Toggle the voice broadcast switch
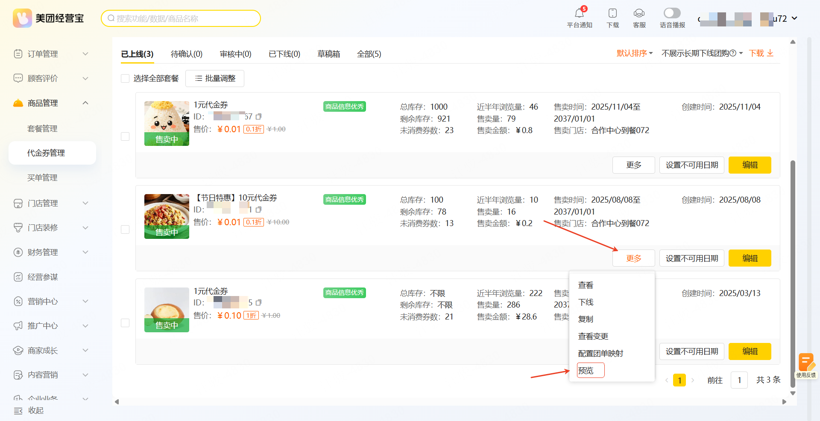Image resolution: width=820 pixels, height=421 pixels. [x=672, y=13]
